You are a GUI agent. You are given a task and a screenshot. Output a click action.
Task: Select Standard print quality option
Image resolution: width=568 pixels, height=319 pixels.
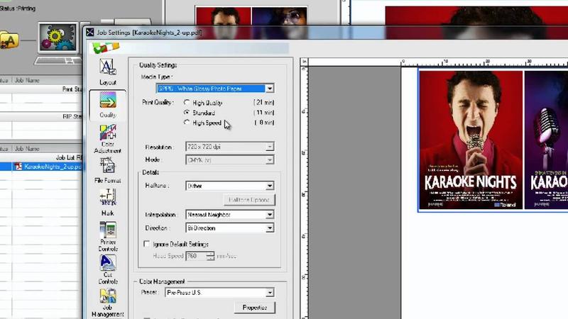click(x=187, y=113)
